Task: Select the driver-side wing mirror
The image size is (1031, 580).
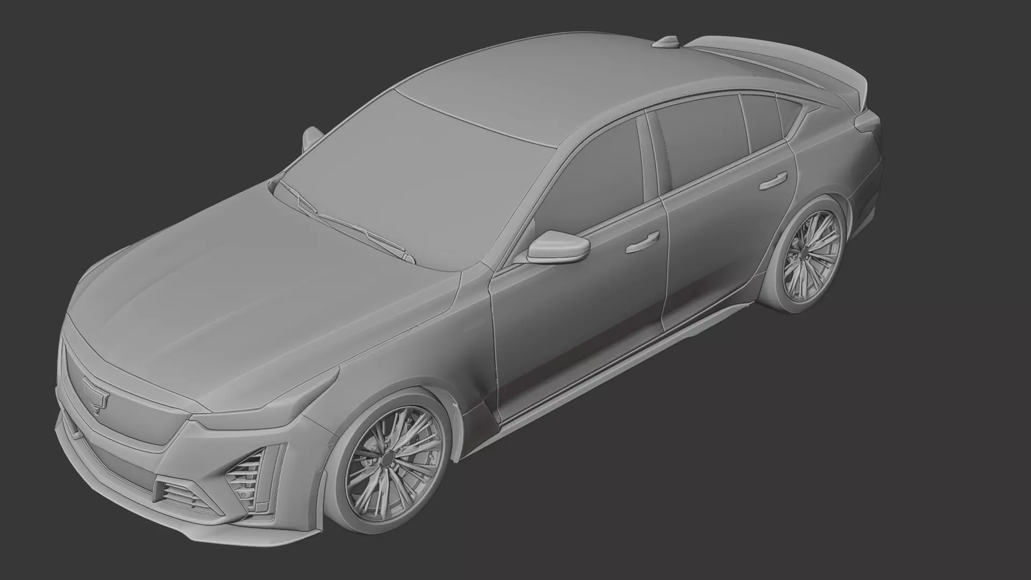Action: pos(558,247)
